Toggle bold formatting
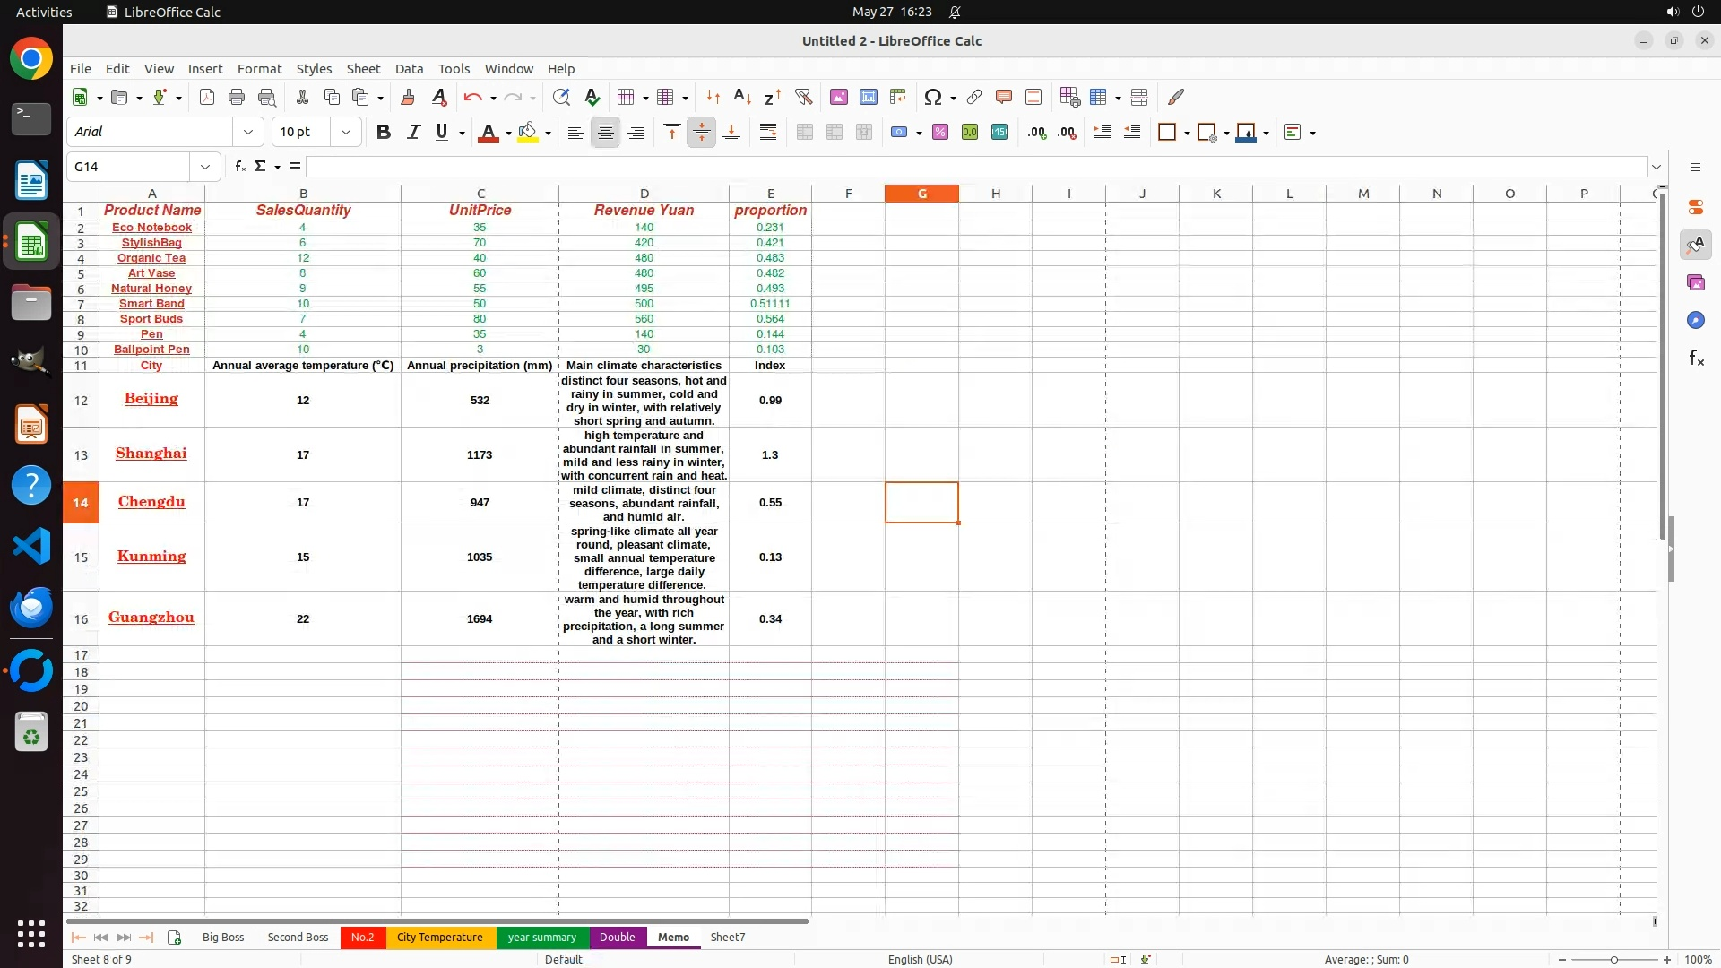 (384, 132)
